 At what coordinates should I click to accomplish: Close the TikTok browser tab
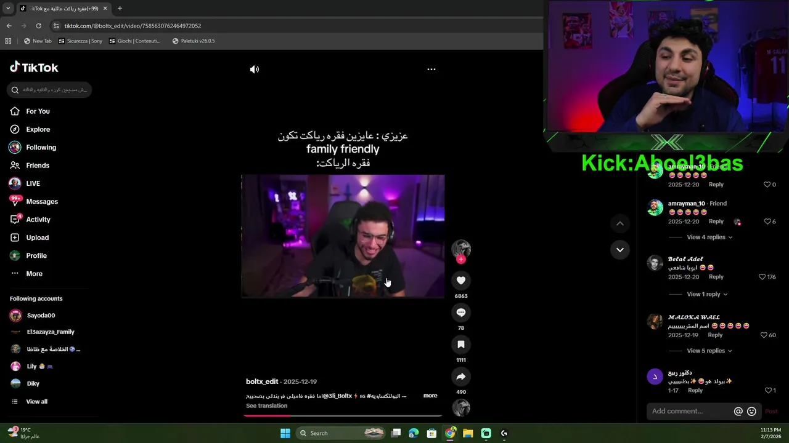(x=105, y=8)
